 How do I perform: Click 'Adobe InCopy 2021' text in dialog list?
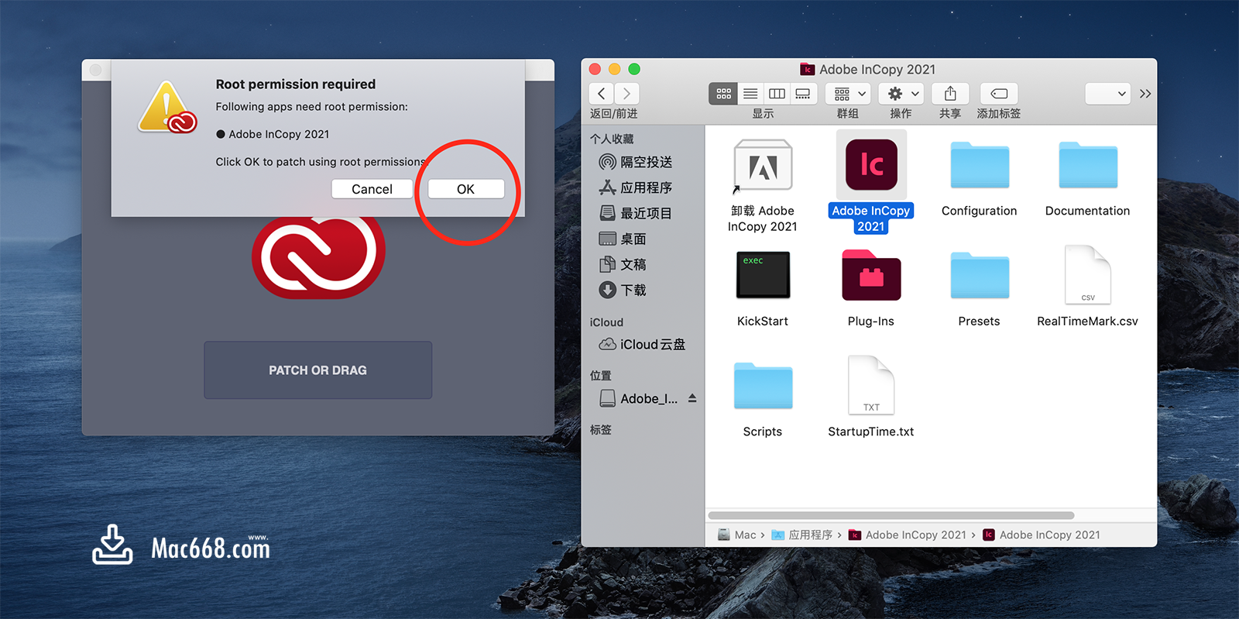[x=279, y=134]
